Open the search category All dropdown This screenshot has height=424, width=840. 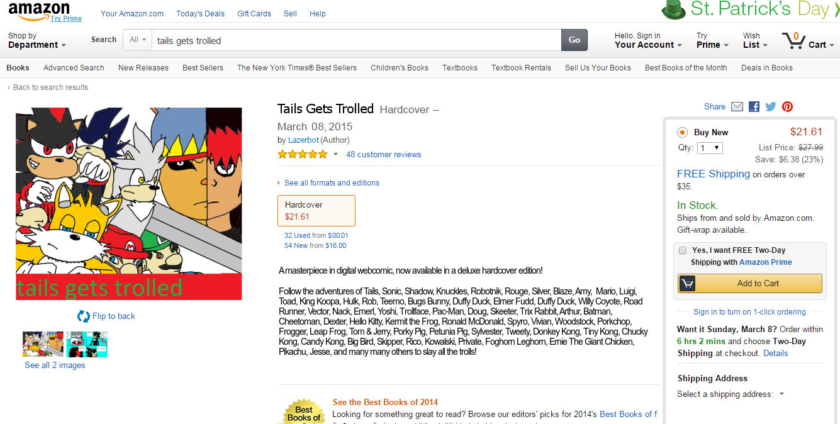tap(138, 40)
